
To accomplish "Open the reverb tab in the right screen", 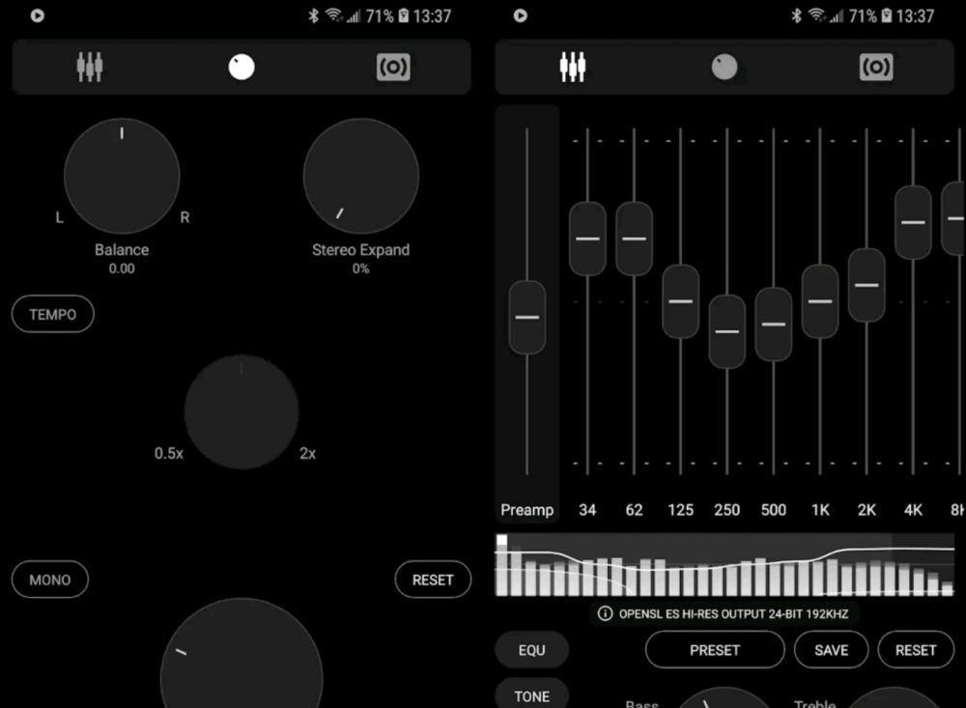I will 876,67.
